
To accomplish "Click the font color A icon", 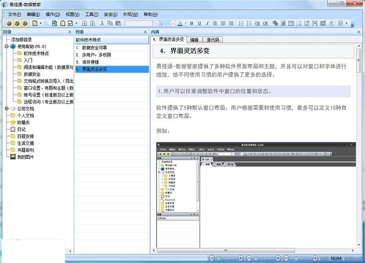I will pos(180,23).
